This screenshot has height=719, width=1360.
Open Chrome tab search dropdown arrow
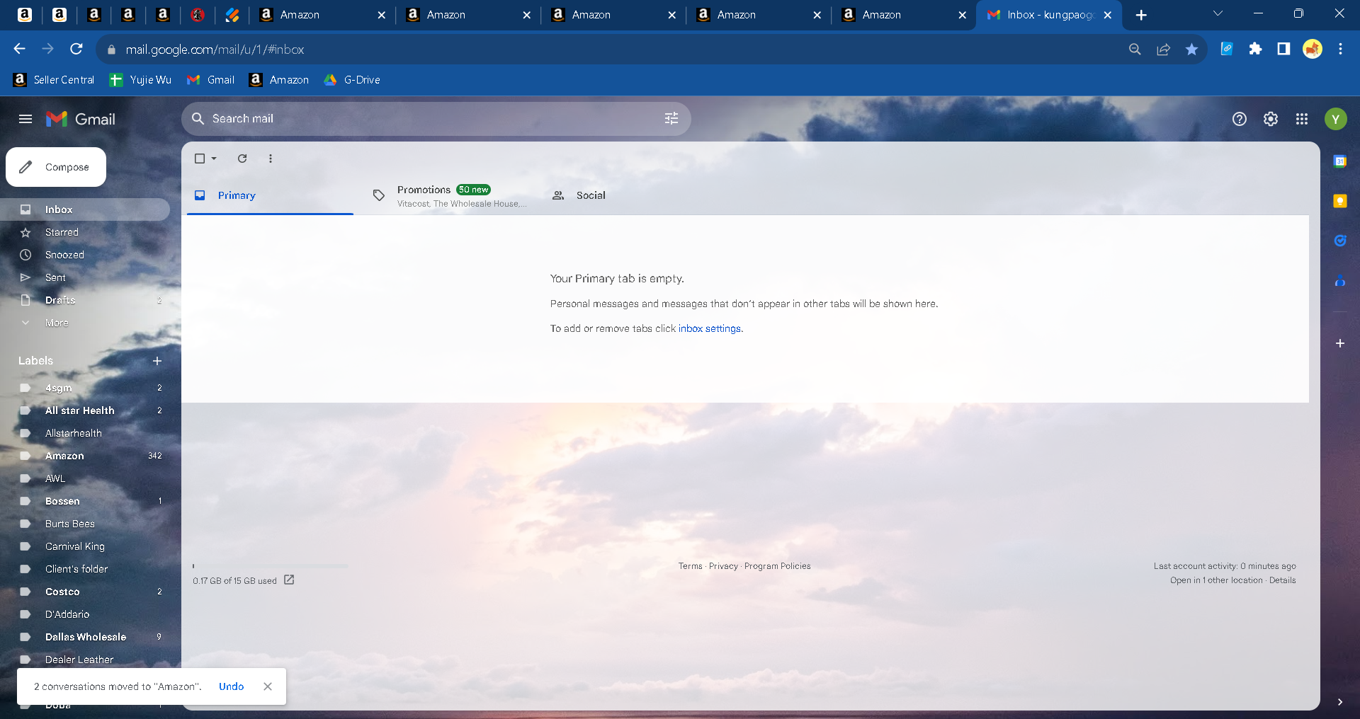[1218, 14]
